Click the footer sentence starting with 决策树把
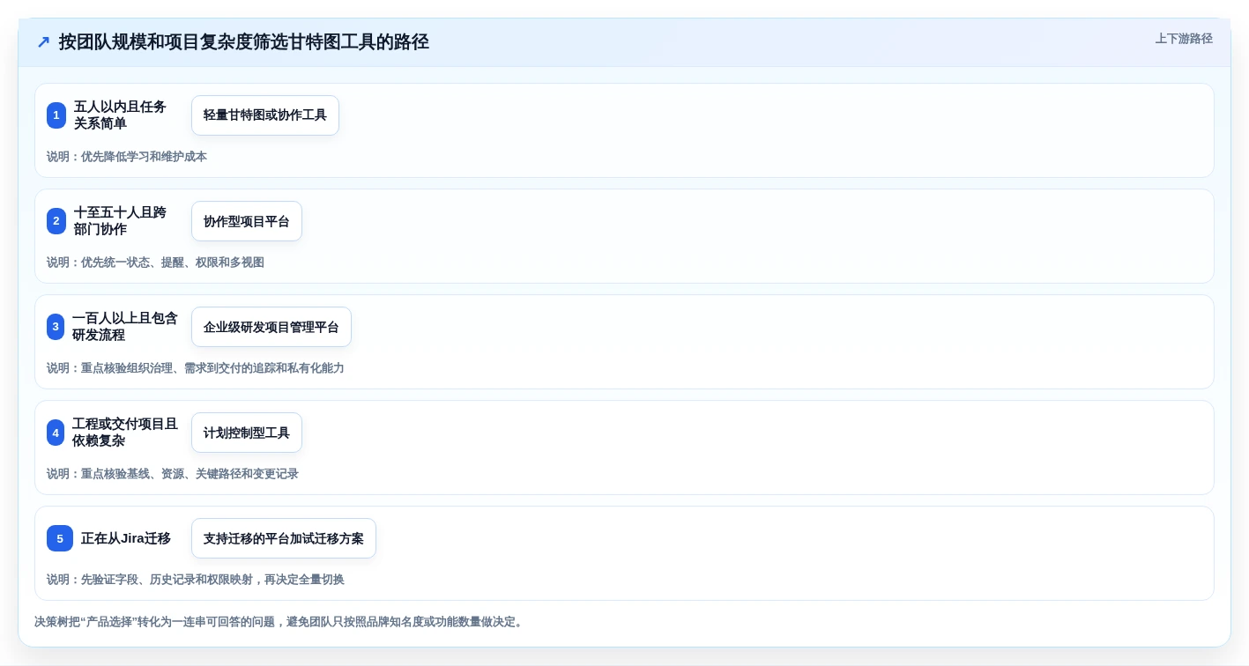 (280, 622)
